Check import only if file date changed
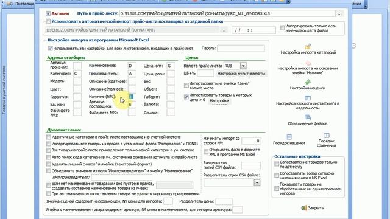Screen dimensions: 390x219 coord(282,28)
